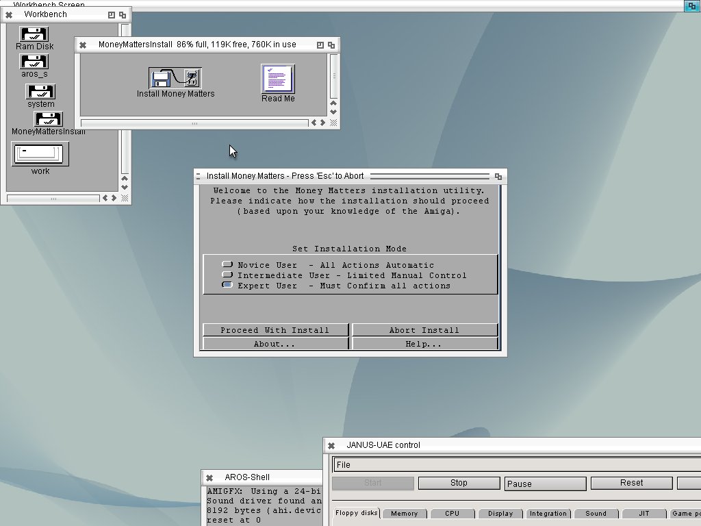Switch to the CPU tab
Image resolution: width=701 pixels, height=526 pixels.
[453, 514]
